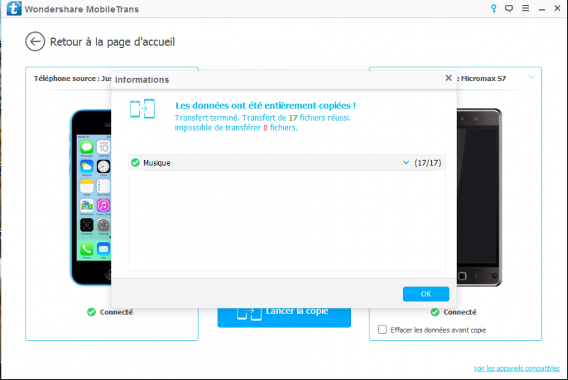Click the green check next to Musique
This screenshot has height=380, width=568.
click(x=135, y=162)
